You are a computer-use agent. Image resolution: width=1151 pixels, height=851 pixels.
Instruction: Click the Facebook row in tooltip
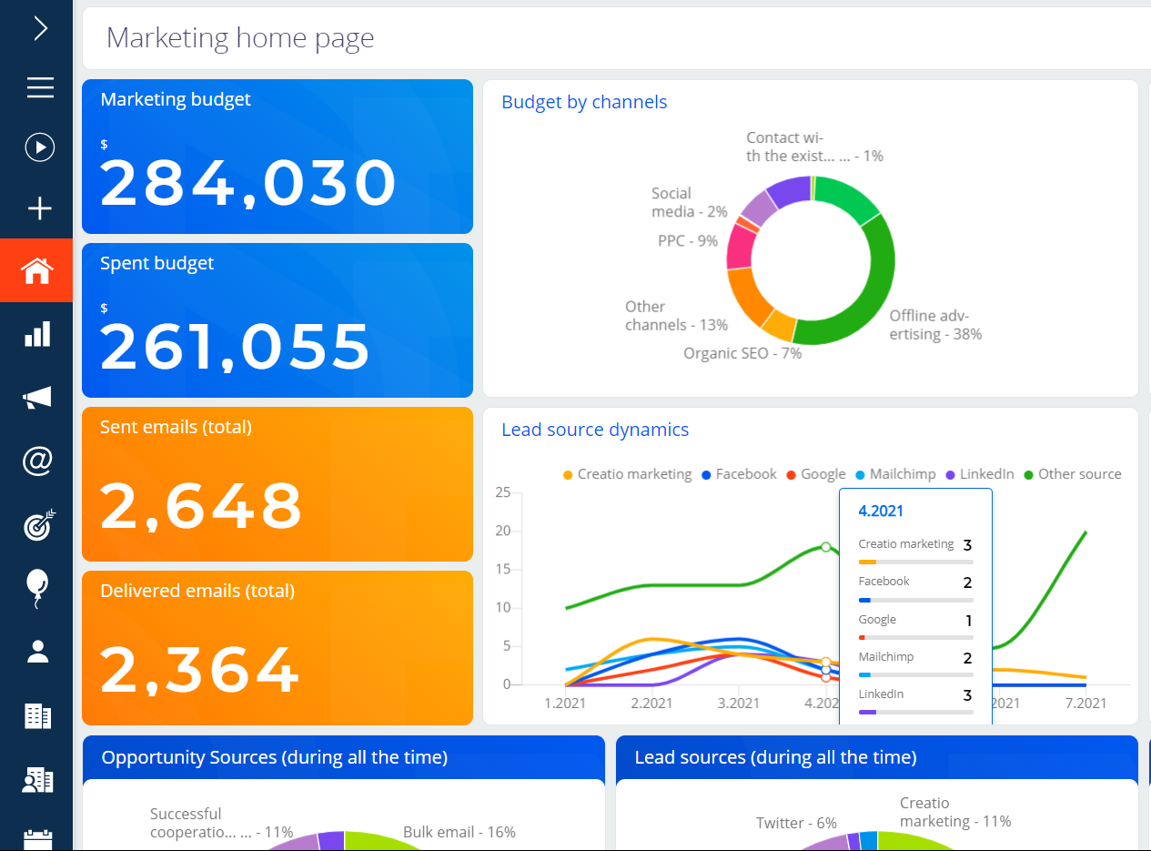(x=915, y=590)
